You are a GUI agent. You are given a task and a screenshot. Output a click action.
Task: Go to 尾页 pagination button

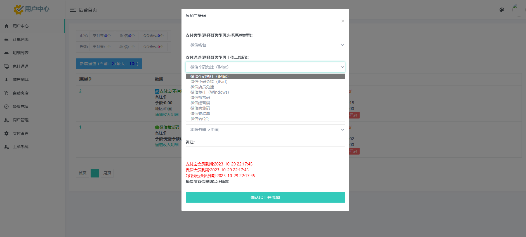(x=107, y=173)
